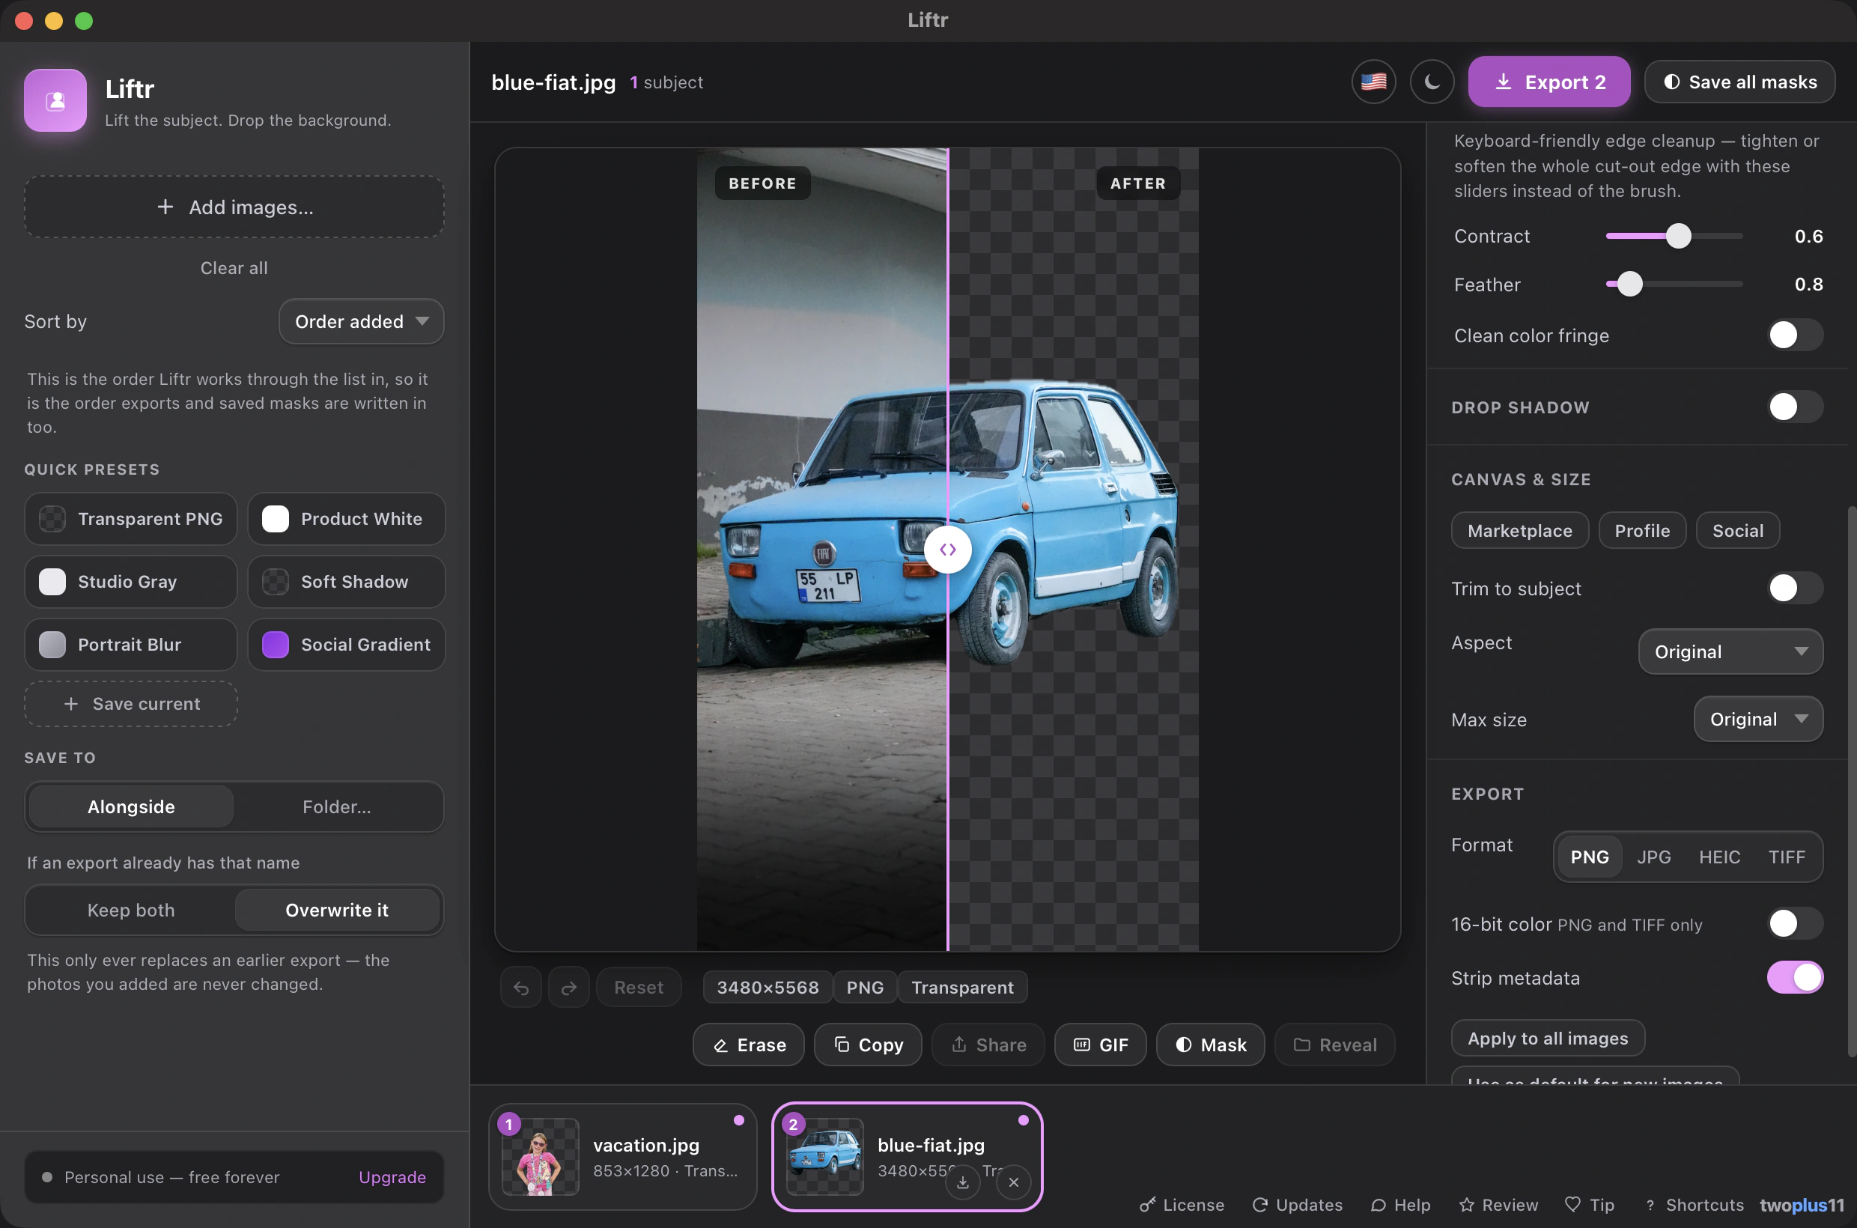
Task: Select the Marketplace canvas preset
Action: [x=1519, y=531]
